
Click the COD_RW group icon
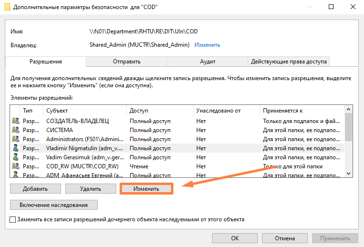15,166
